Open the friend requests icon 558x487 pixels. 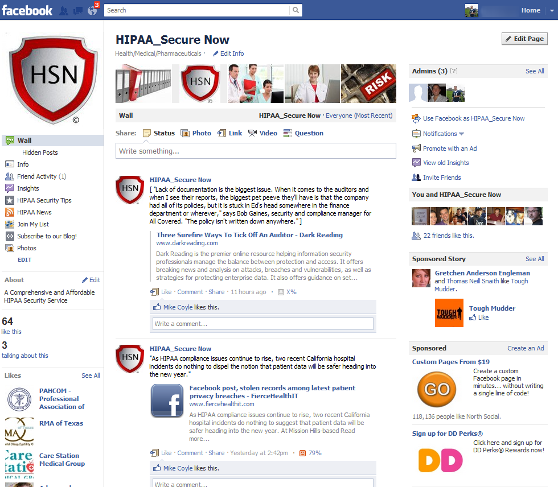(64, 10)
